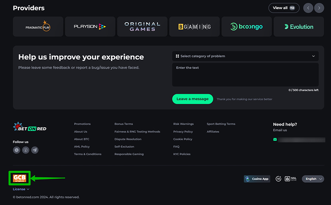
Task: Click the GCB license certificate badge
Action: coord(20,178)
